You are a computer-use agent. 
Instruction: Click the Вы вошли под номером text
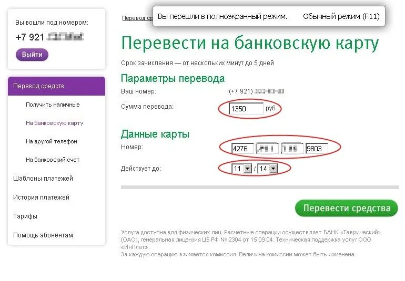tap(52, 23)
